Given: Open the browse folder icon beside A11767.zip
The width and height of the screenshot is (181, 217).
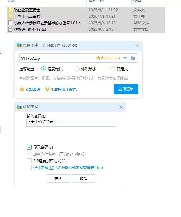Looking at the screenshot, I should (x=133, y=58).
